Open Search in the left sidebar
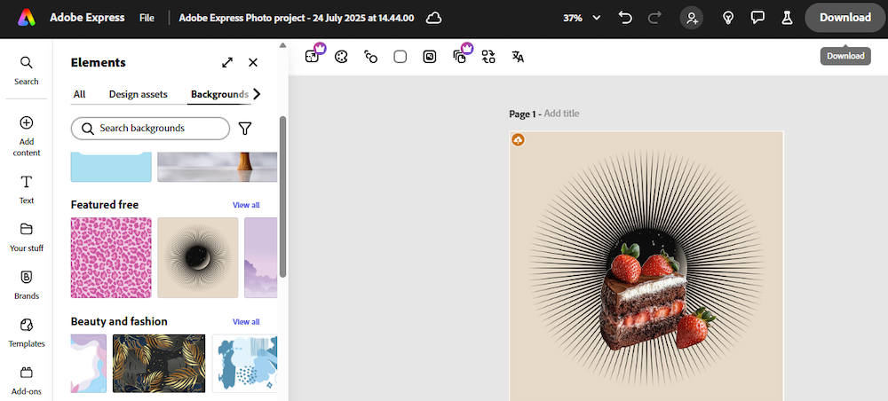Screen dimensions: 888x401 (26, 71)
